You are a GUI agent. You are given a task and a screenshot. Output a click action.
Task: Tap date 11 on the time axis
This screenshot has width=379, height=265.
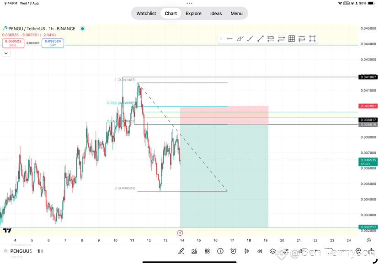click(x=132, y=240)
